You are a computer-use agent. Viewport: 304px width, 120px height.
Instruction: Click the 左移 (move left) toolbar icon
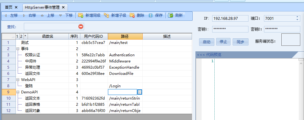tap(6, 15)
